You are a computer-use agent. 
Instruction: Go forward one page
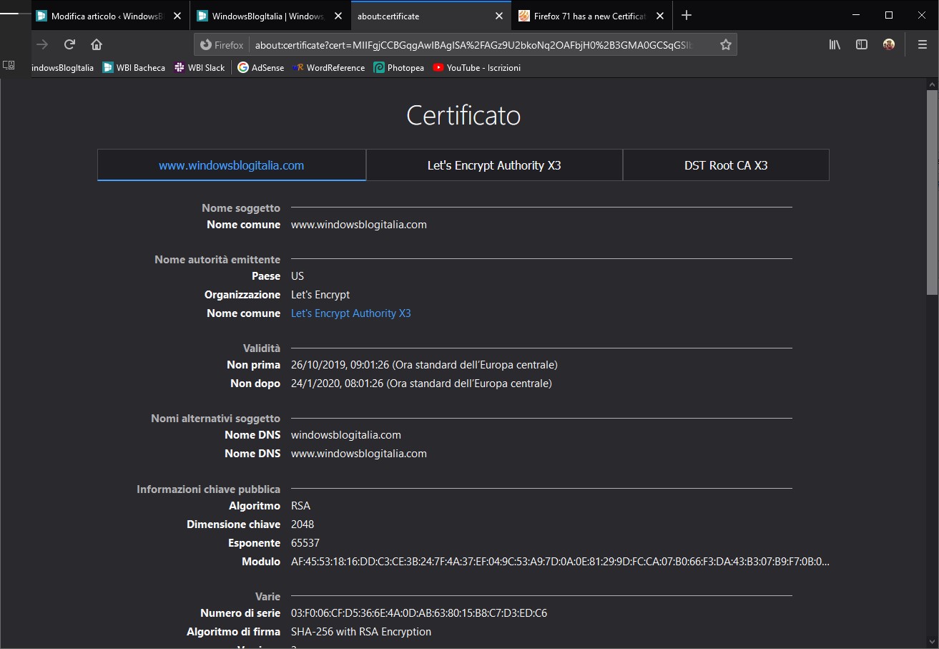[42, 44]
